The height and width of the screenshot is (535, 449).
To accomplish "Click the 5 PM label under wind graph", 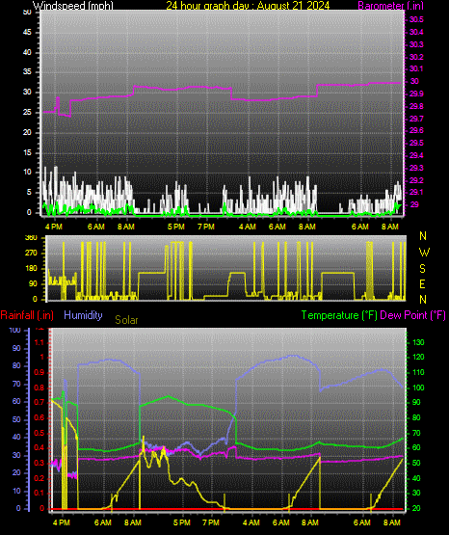I will coord(176,227).
